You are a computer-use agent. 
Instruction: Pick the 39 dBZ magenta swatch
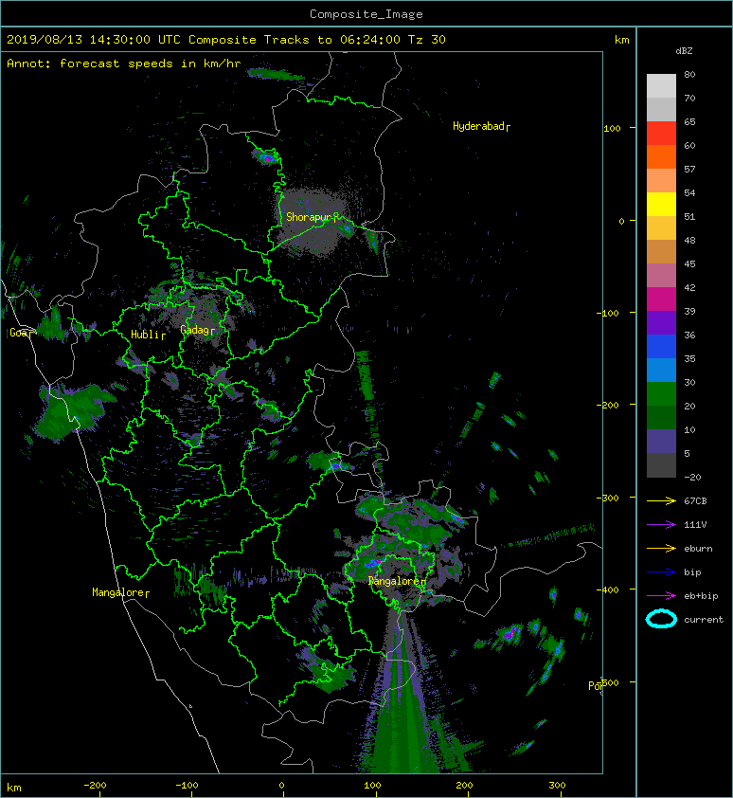pyautogui.click(x=661, y=299)
